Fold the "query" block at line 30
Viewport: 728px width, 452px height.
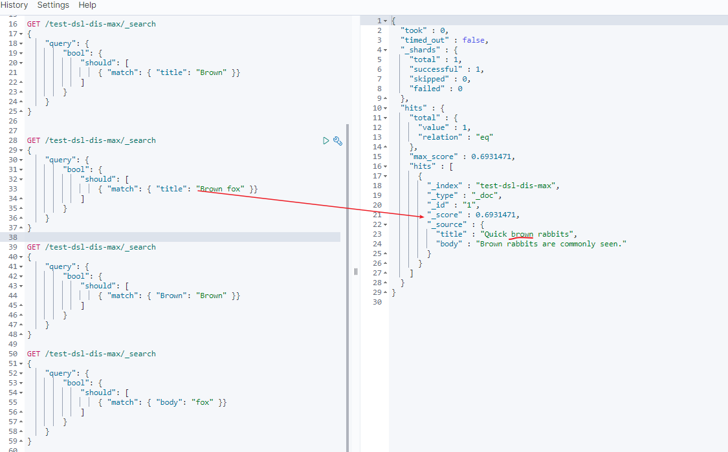(21, 160)
